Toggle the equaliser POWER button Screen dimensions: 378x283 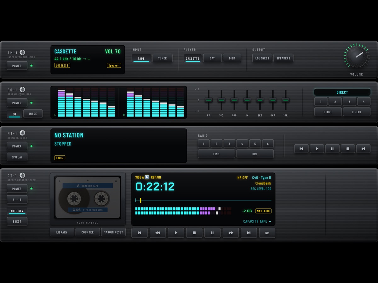[17, 103]
